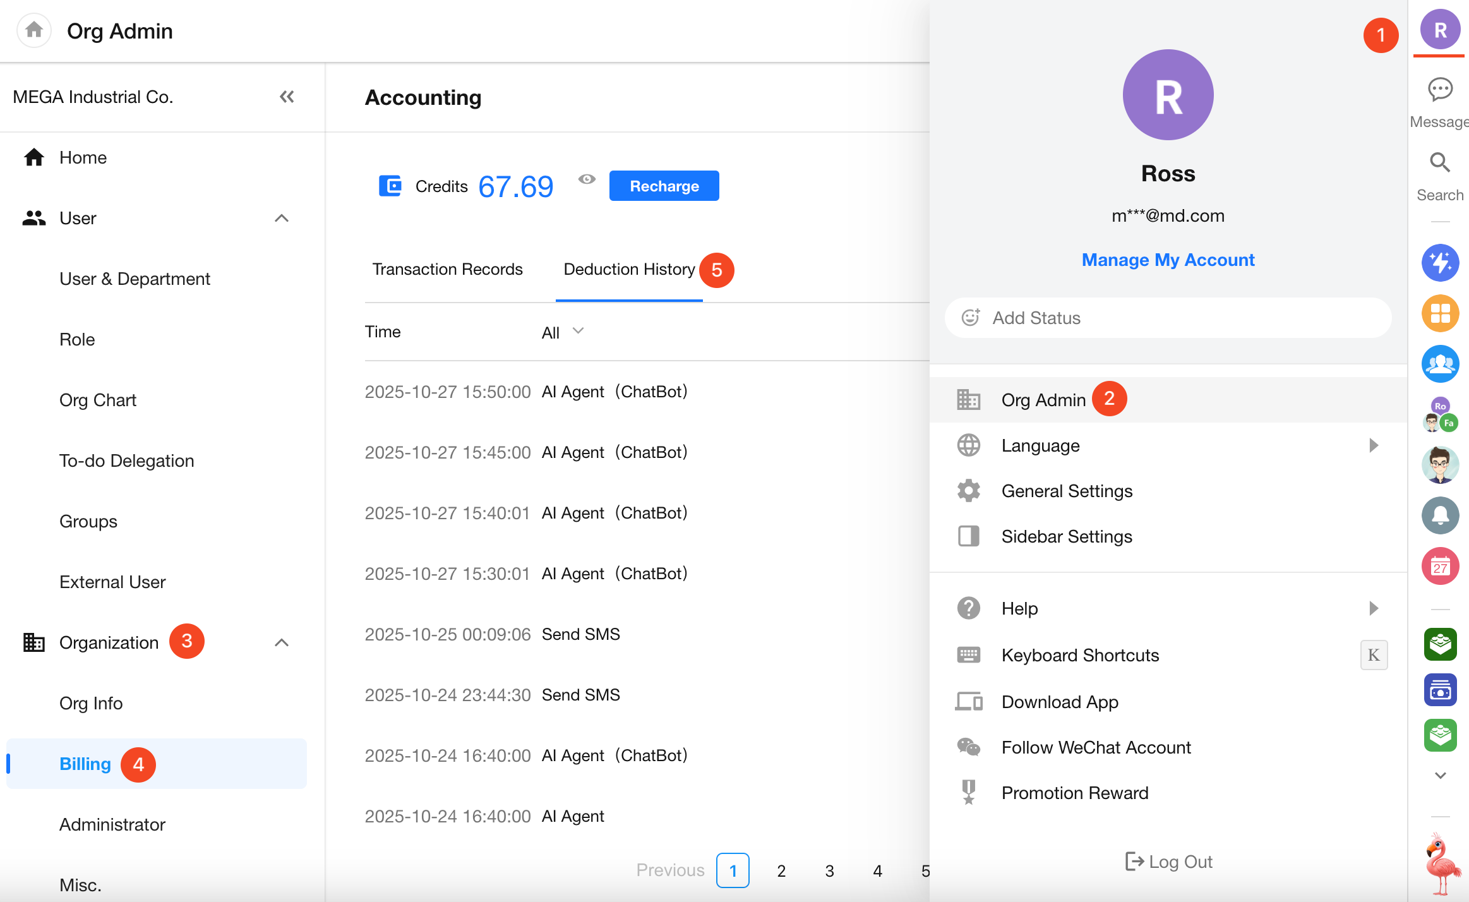Click the Recharge button

coord(664,186)
